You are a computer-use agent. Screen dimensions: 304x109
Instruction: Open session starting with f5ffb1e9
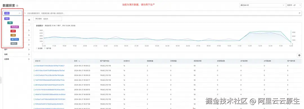coord(49,104)
